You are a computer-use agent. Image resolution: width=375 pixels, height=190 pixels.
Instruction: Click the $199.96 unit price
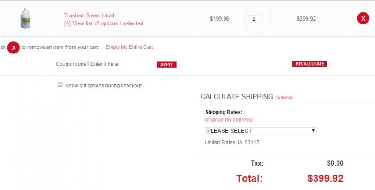[220, 19]
